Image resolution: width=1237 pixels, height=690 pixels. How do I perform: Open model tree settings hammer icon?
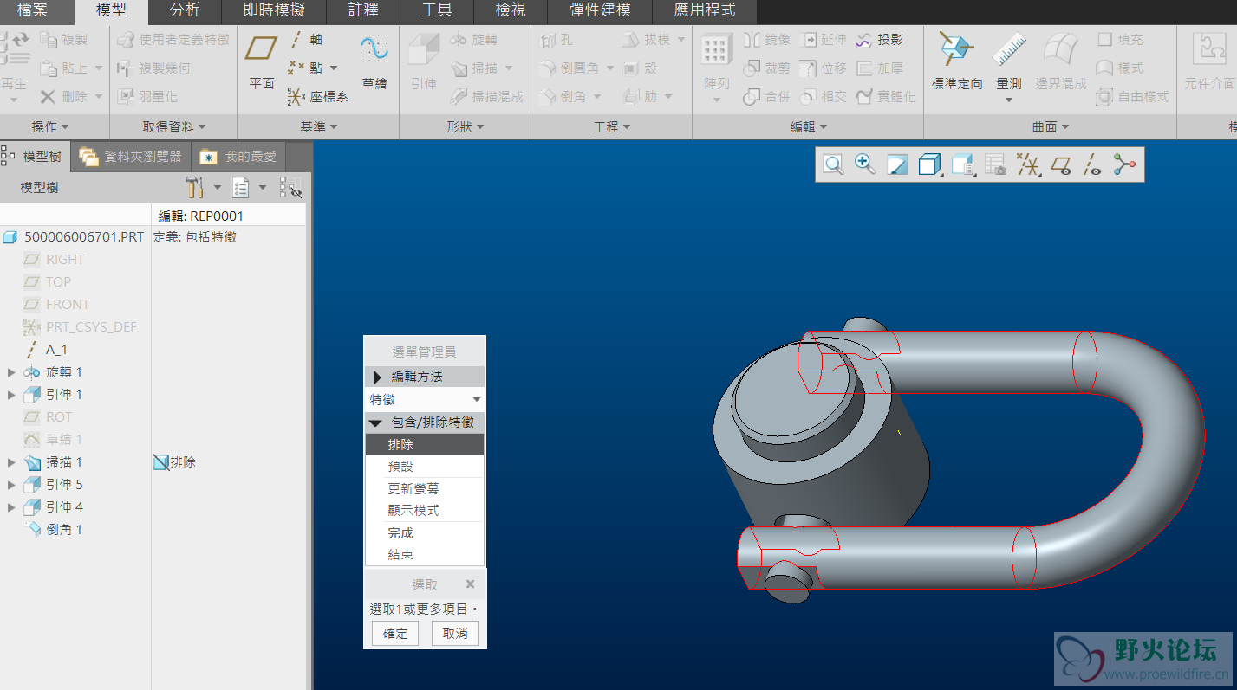coord(195,187)
